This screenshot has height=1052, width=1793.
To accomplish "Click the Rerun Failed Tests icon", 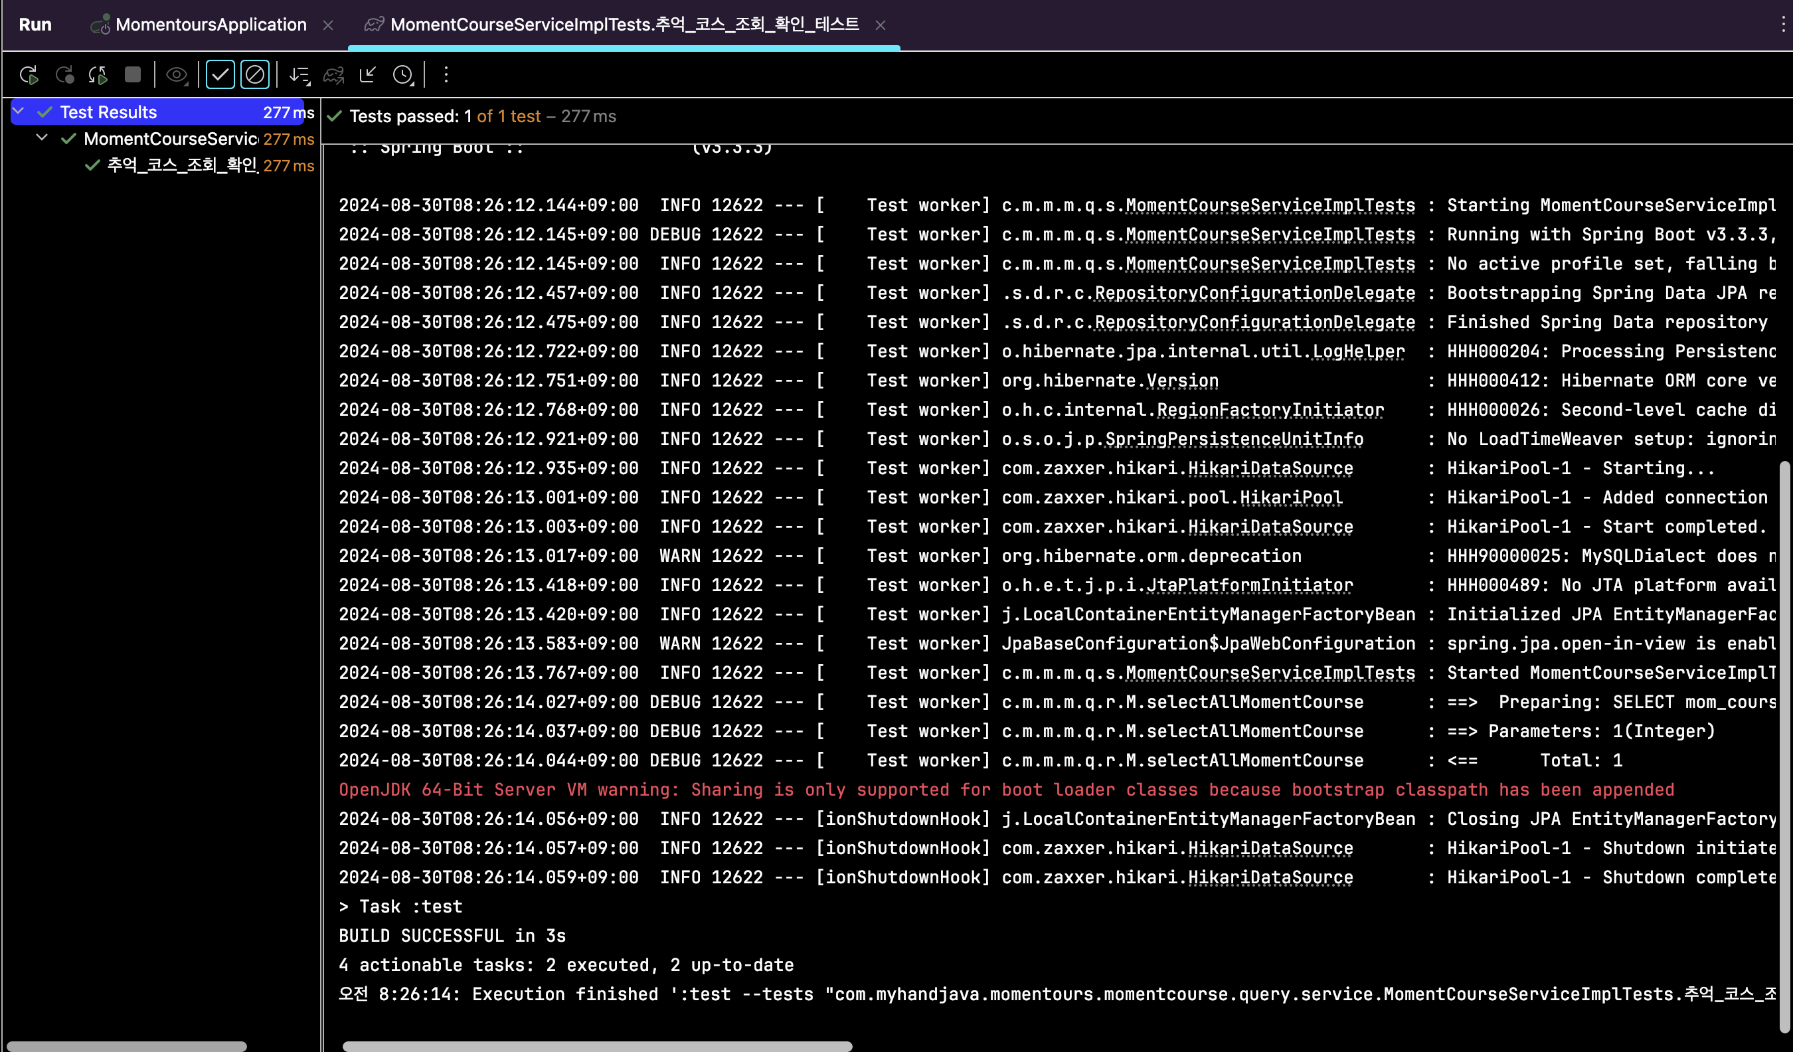I will pos(65,75).
